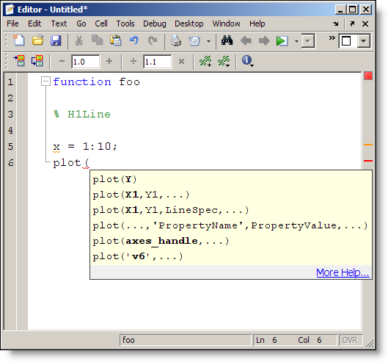
Task: Open the Text menu
Action: coord(59,23)
